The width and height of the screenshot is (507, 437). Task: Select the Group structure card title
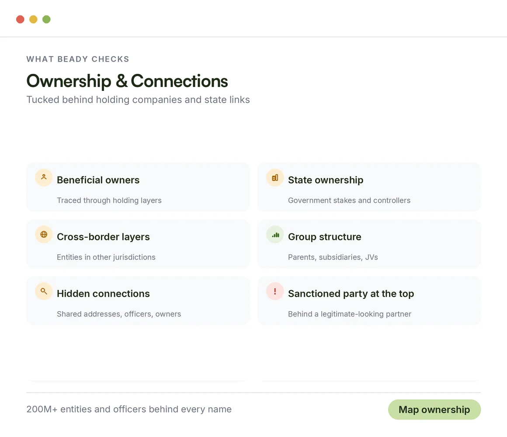click(325, 237)
